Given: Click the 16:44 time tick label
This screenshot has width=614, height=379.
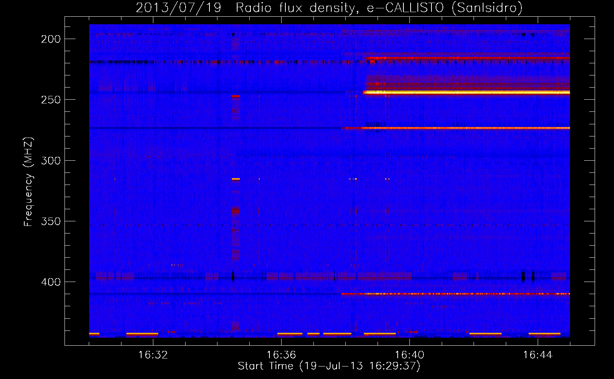Looking at the screenshot, I should pos(538,355).
